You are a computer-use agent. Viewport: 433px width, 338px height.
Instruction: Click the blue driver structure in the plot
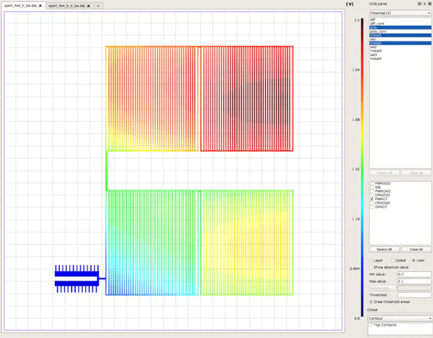point(76,279)
